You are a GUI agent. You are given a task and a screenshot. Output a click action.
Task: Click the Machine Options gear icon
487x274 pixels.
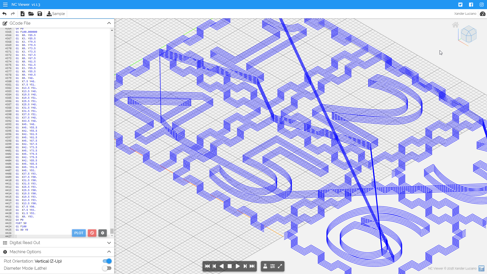coord(5,252)
